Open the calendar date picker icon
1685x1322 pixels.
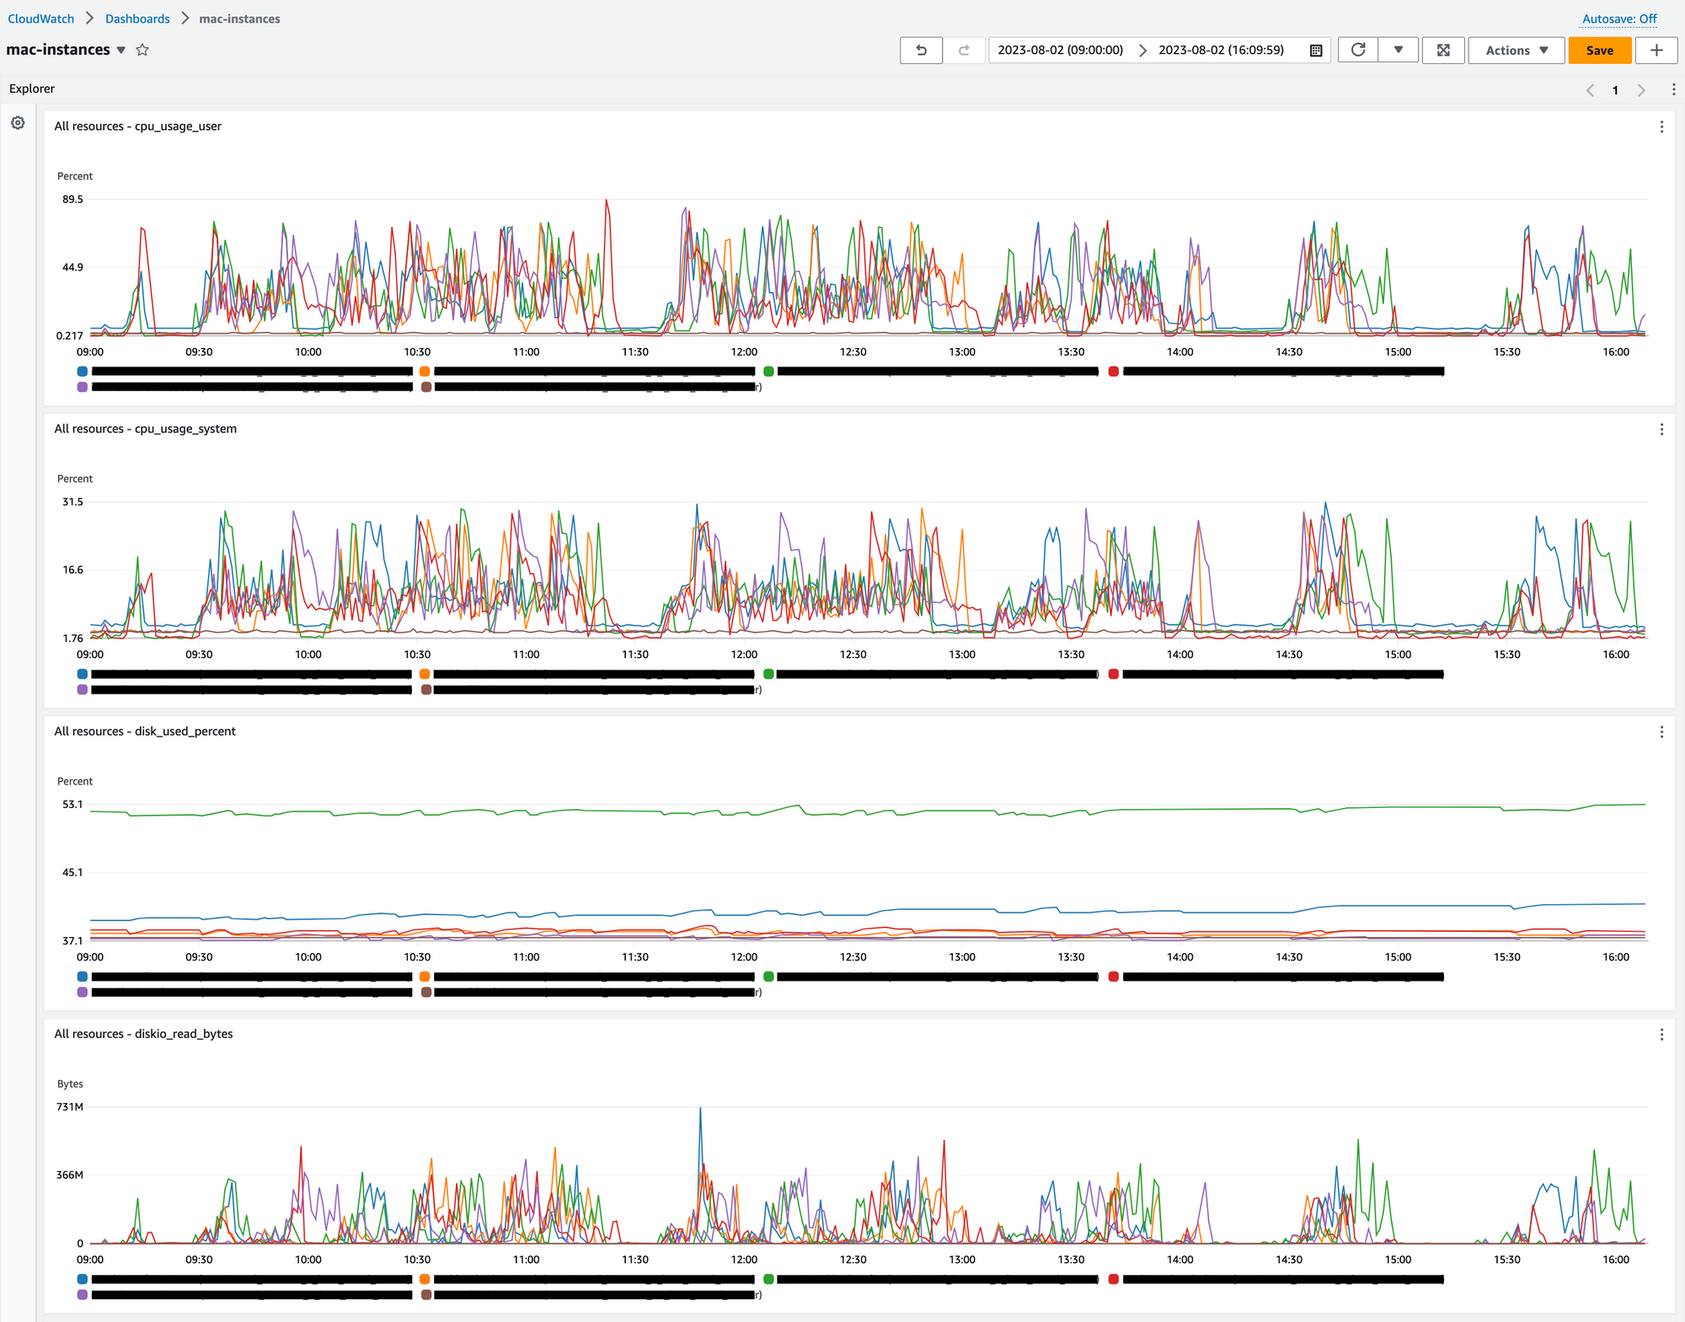(x=1315, y=51)
